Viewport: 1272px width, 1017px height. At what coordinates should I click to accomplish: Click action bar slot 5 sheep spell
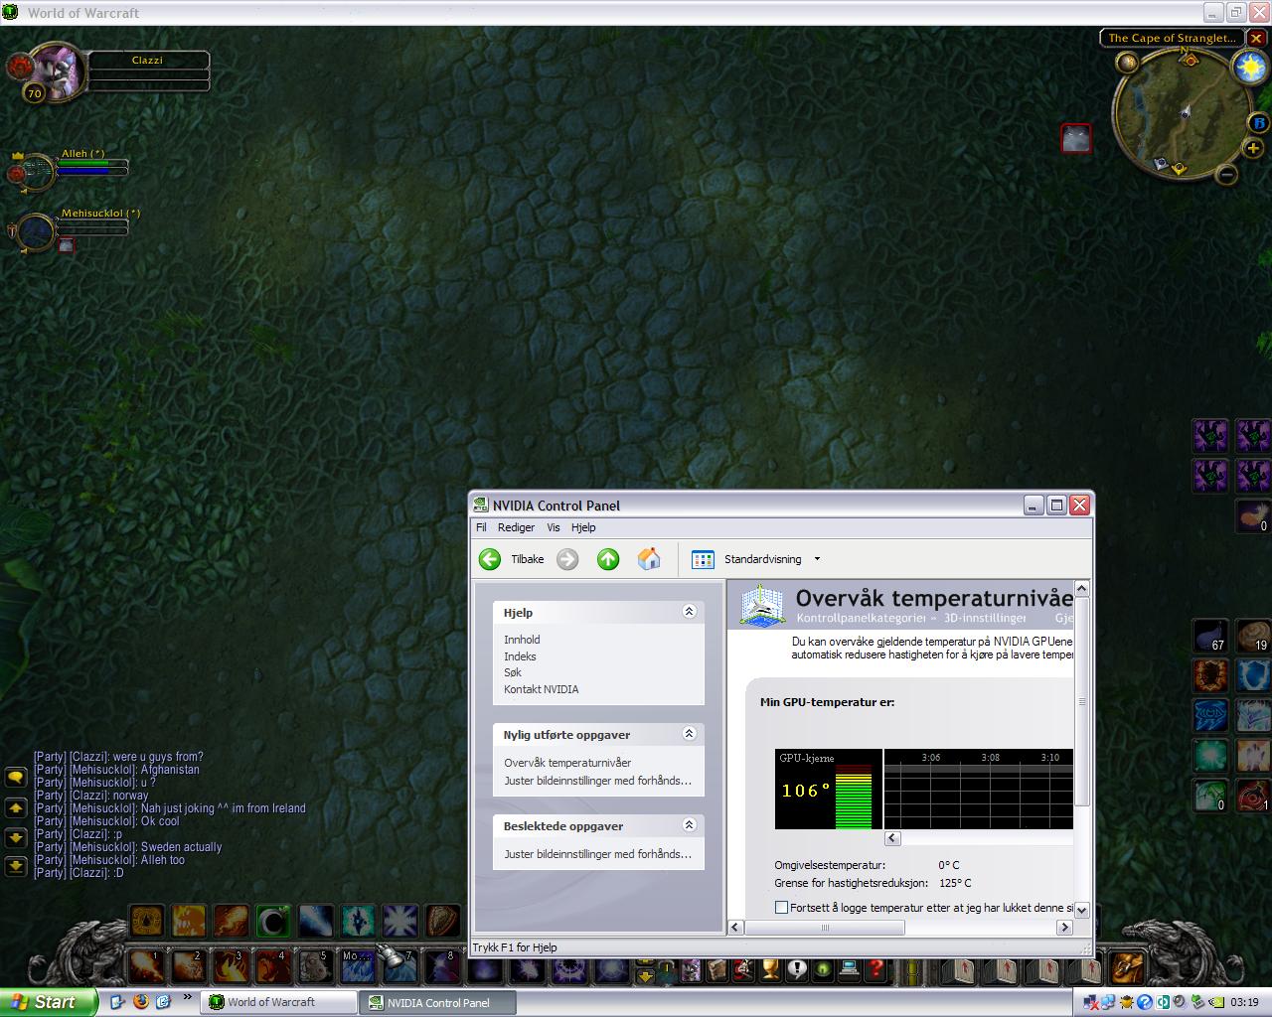pyautogui.click(x=315, y=964)
